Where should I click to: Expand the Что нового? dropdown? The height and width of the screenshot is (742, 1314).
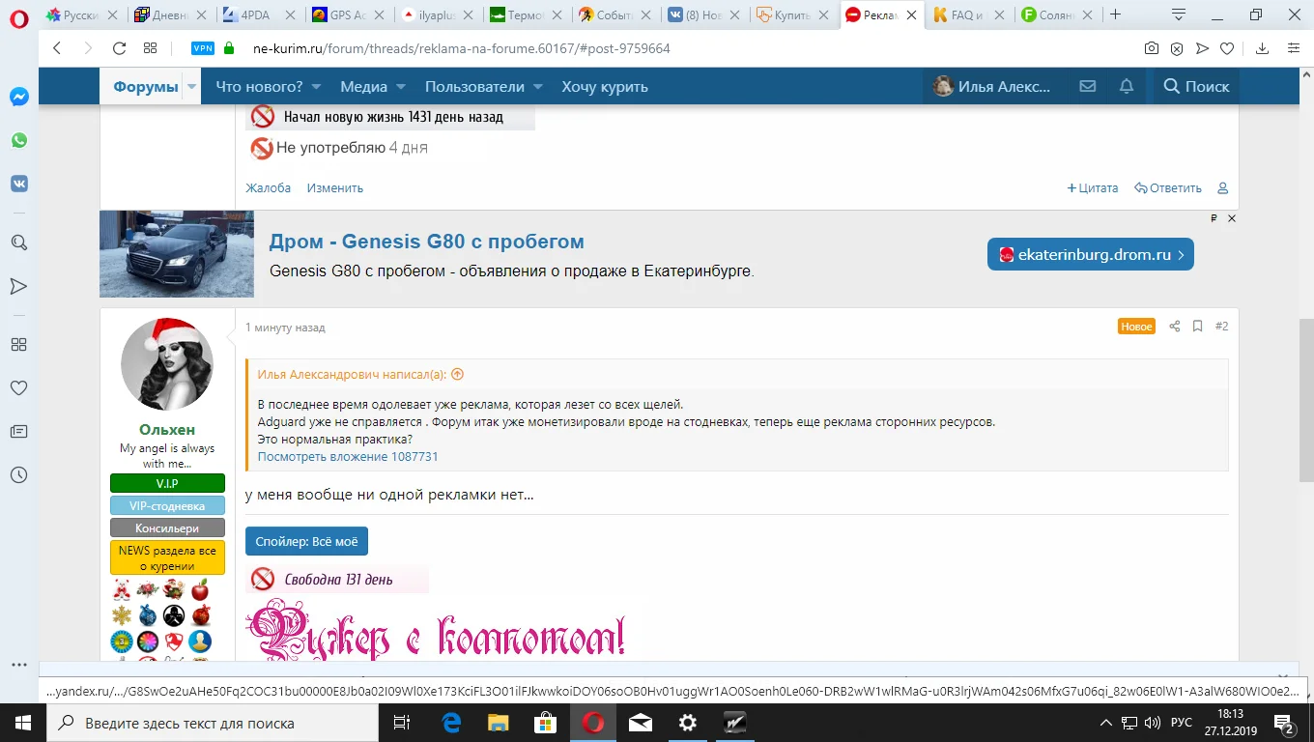pyautogui.click(x=316, y=86)
